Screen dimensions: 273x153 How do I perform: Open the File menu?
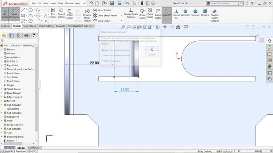tap(34, 3)
